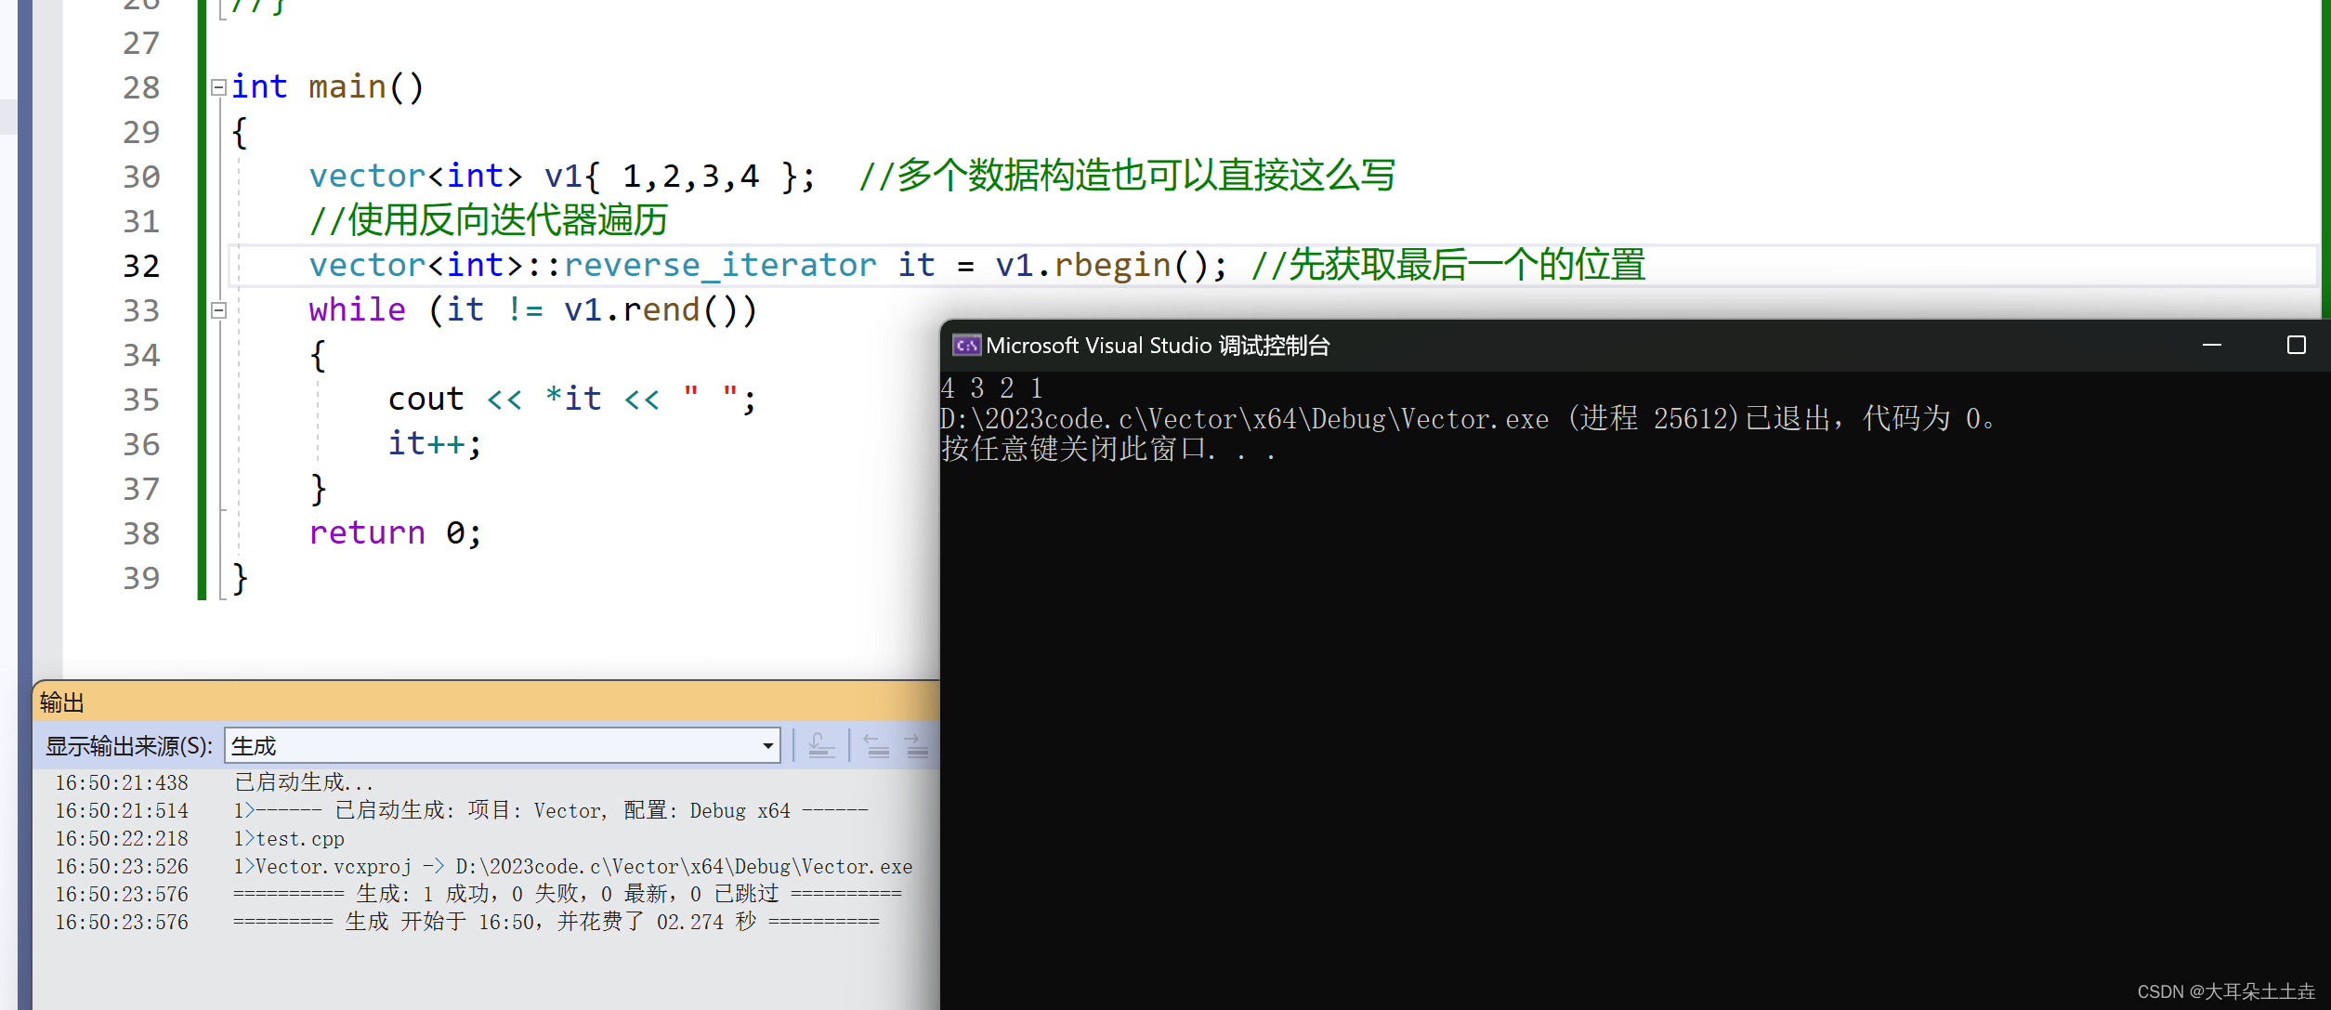Click the 按任意键关闭此窗口 console line
Image resolution: width=2331 pixels, height=1010 pixels.
(x=1108, y=450)
